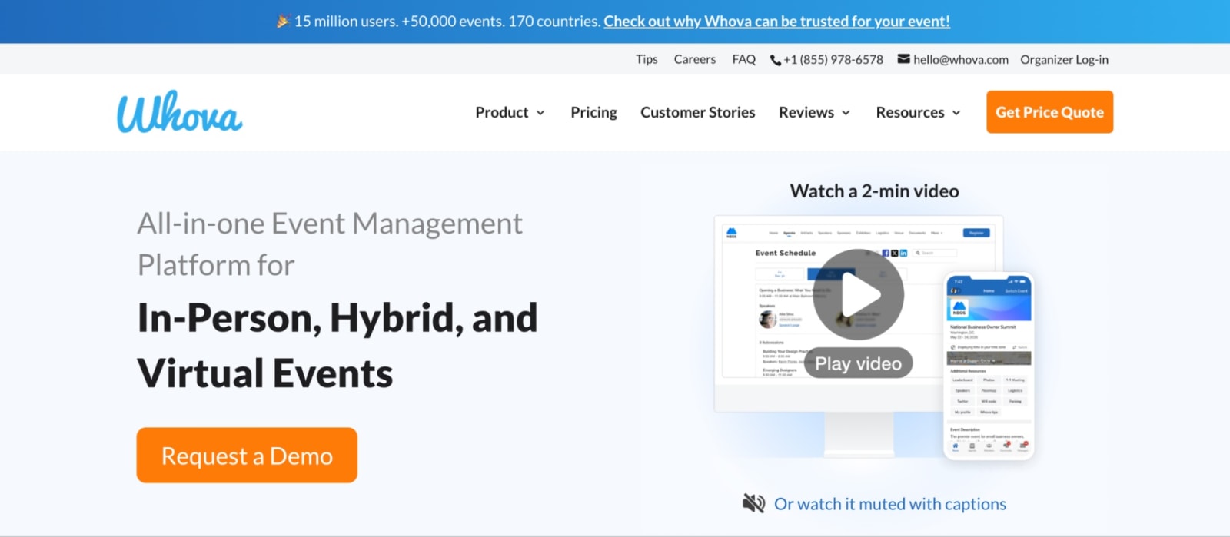Screen dimensions: 1230x537
Task: Click 'Or watch it muted with captions'
Action: pyautogui.click(x=890, y=504)
